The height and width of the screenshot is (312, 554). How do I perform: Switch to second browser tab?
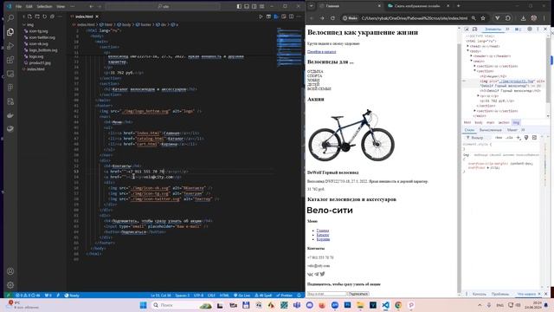click(417, 6)
